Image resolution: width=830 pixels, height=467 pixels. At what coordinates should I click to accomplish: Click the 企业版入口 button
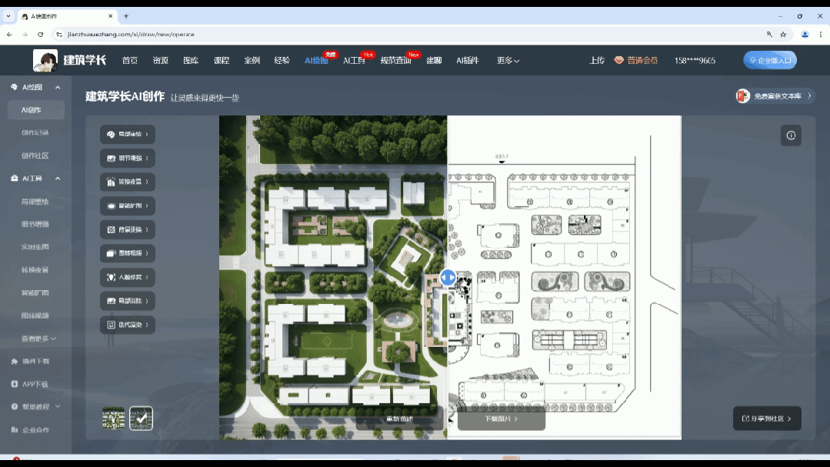pyautogui.click(x=770, y=60)
